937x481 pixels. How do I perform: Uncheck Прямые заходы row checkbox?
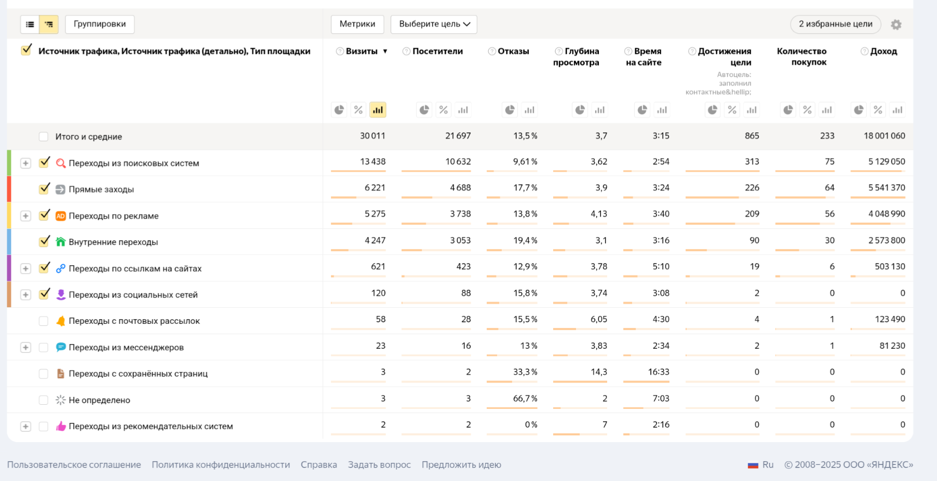point(44,189)
